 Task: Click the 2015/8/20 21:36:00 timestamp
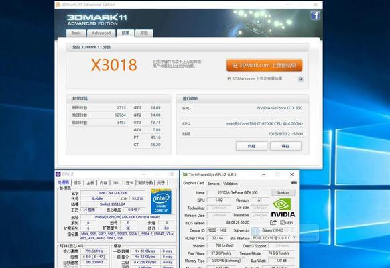285,134
